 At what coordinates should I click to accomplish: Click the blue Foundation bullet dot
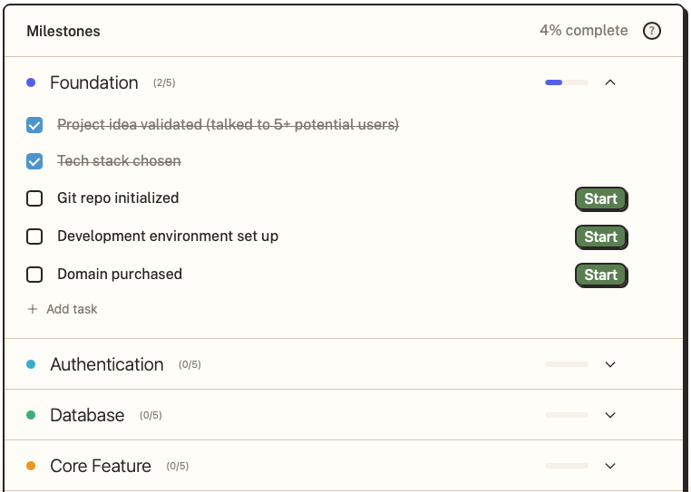point(31,82)
